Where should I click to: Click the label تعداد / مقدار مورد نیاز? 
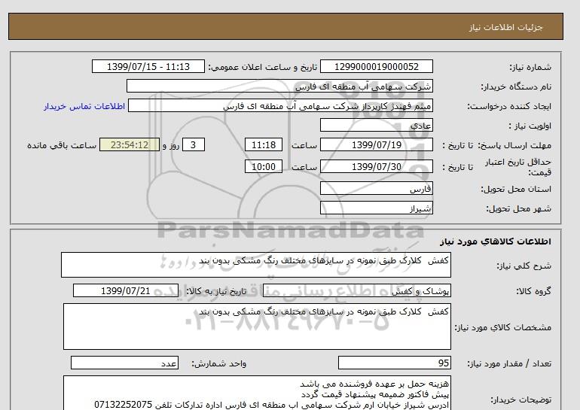509,364
